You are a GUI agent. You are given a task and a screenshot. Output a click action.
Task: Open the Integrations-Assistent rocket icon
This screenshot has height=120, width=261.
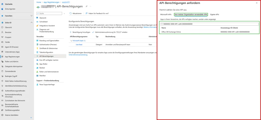37,26
